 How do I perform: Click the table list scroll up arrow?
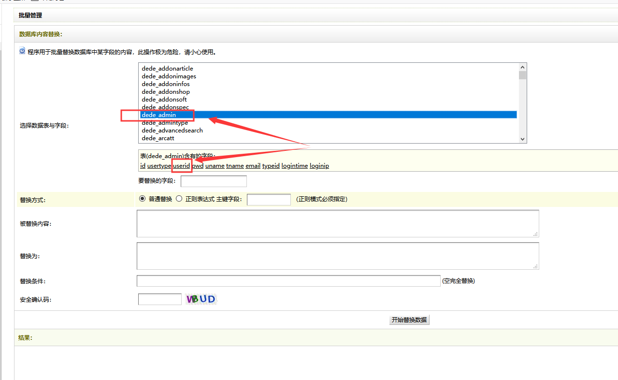tap(522, 68)
